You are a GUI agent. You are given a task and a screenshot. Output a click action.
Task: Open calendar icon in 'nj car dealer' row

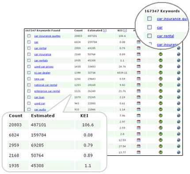[138, 73]
